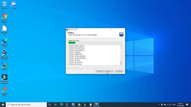
Task: Click the installation progress bar
Action: pos(95,43)
